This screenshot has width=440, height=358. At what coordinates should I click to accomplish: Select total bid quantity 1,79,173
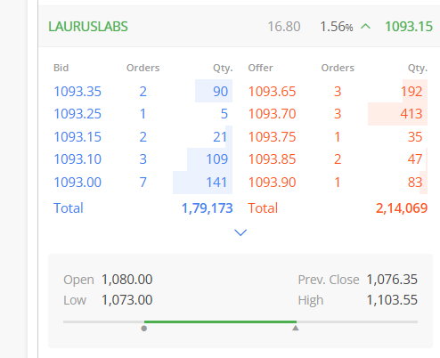coord(208,208)
